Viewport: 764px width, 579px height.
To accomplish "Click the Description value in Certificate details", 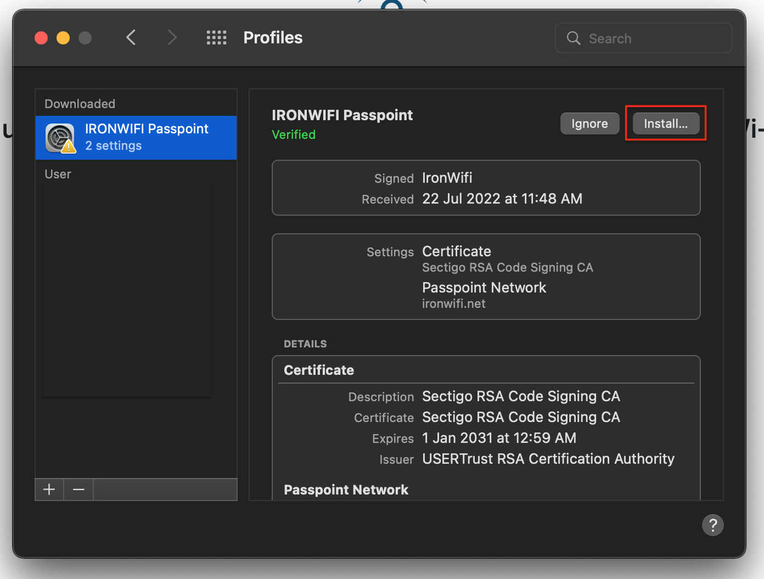I will click(x=521, y=396).
